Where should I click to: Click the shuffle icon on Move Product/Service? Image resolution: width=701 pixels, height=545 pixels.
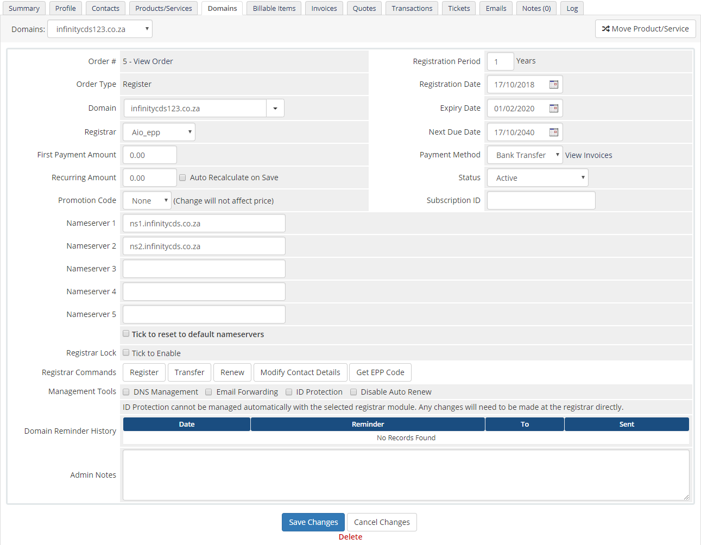[605, 29]
